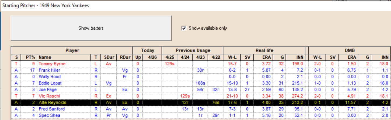Select pitcher Spec Shea
391x120 pixels.
coord(50,115)
